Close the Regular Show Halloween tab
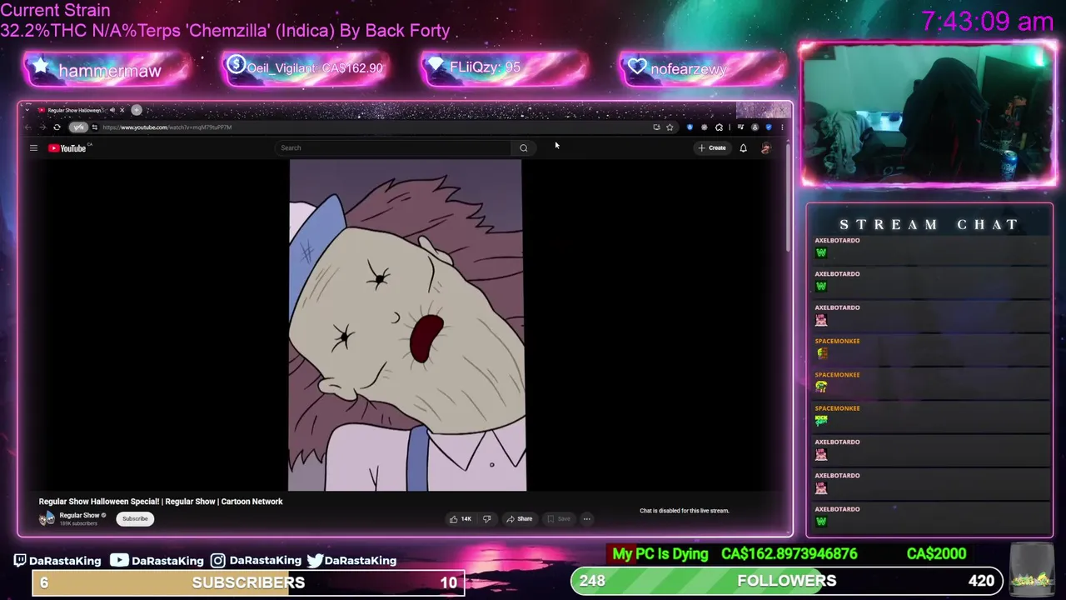The image size is (1066, 600). [x=122, y=110]
